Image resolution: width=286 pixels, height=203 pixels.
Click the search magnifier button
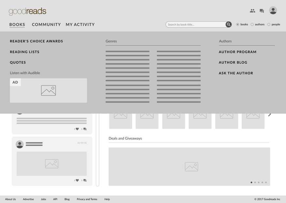pyautogui.click(x=229, y=24)
